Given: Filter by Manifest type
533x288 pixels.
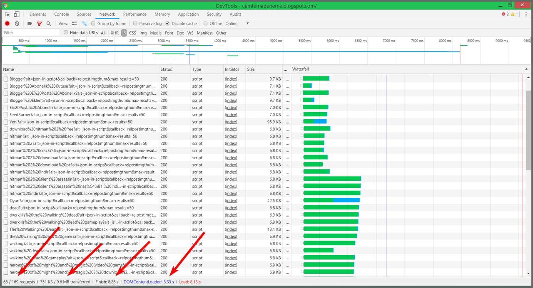Looking at the screenshot, I should click(205, 33).
